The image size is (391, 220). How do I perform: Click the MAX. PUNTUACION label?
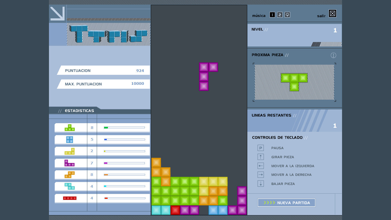click(83, 84)
